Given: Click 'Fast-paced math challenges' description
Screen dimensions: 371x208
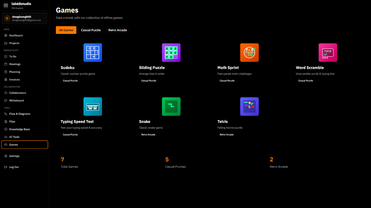Looking at the screenshot, I should click(235, 74).
